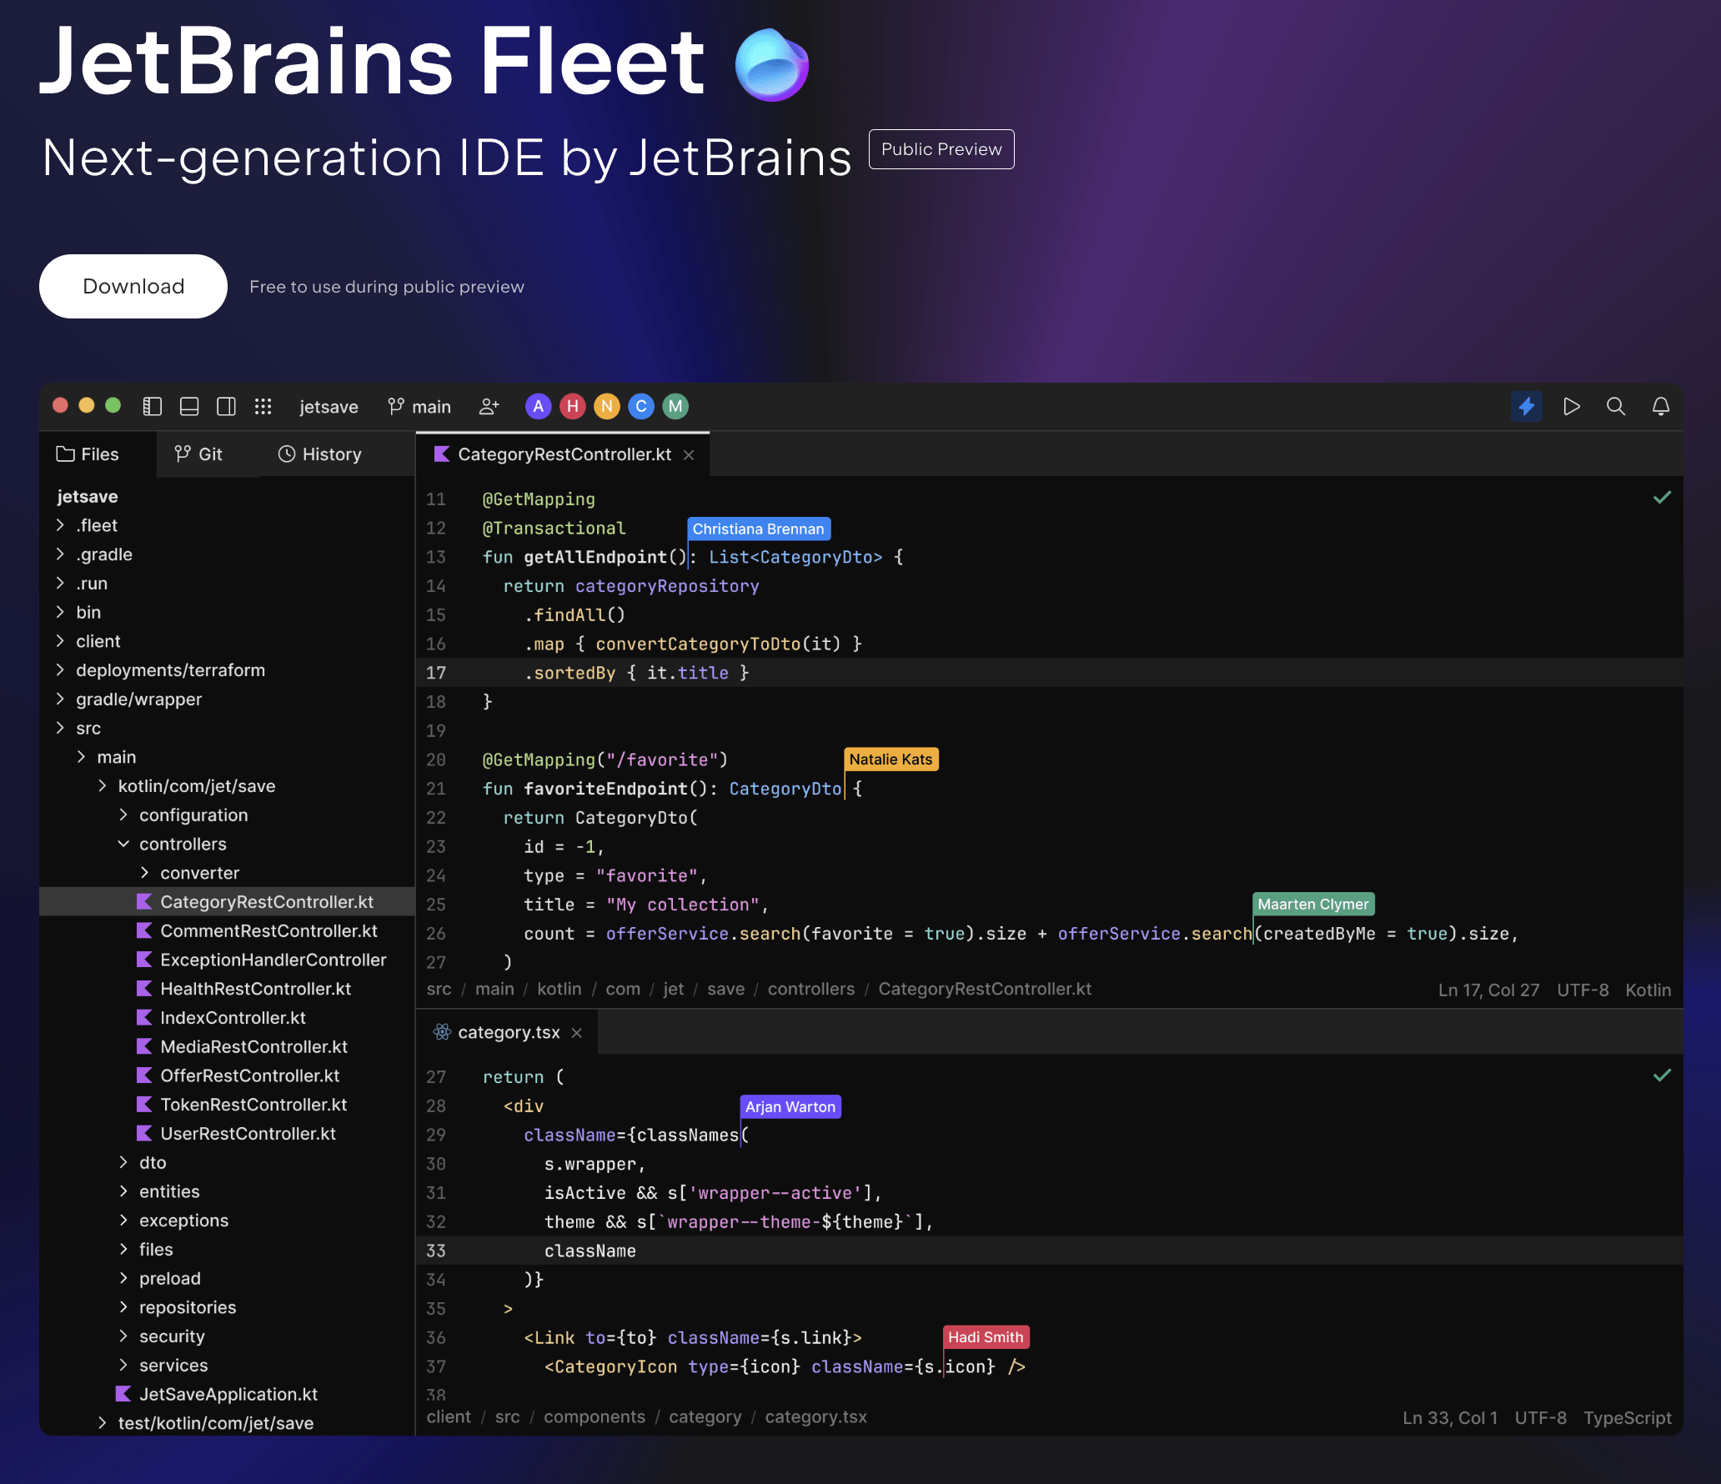
Task: Click the Natalie Kats cursor label
Action: coord(891,760)
